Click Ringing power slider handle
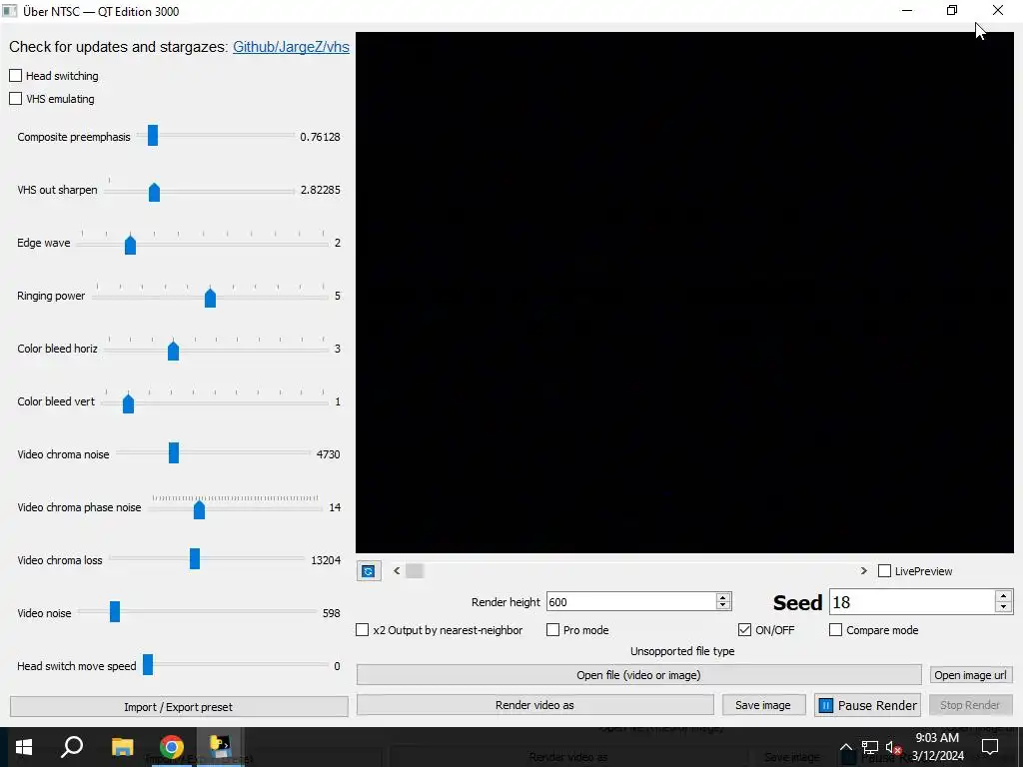This screenshot has height=767, width=1023. pos(210,298)
